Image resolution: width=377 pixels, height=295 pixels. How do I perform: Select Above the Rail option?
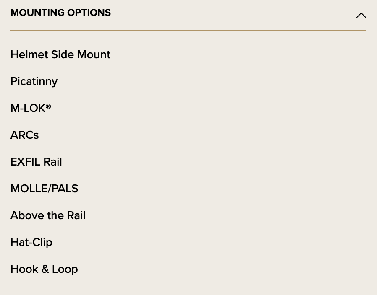[48, 215]
